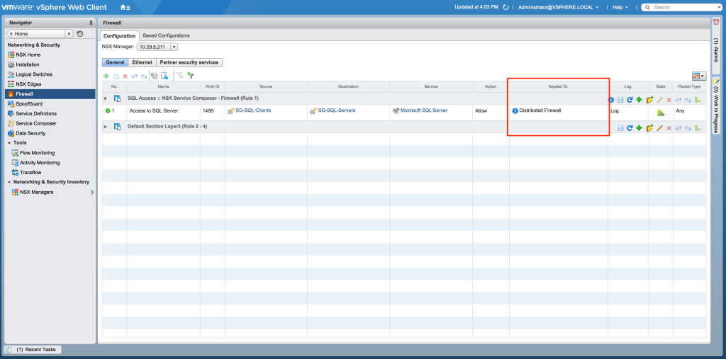Collapse the SQL Access section
This screenshot has width=726, height=359.
coord(105,98)
